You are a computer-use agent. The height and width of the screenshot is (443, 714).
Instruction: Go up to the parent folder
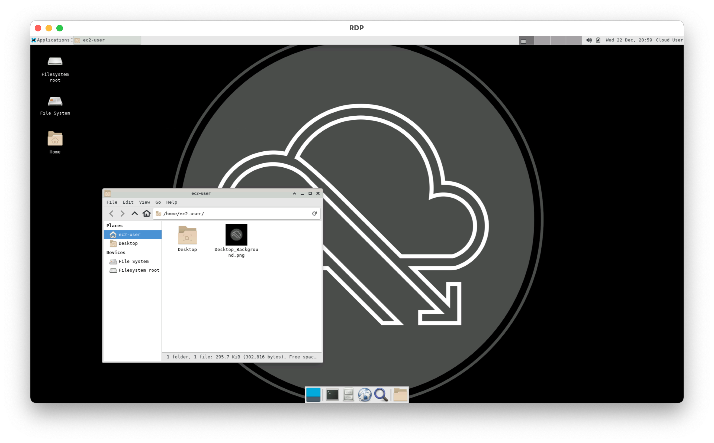coord(135,214)
